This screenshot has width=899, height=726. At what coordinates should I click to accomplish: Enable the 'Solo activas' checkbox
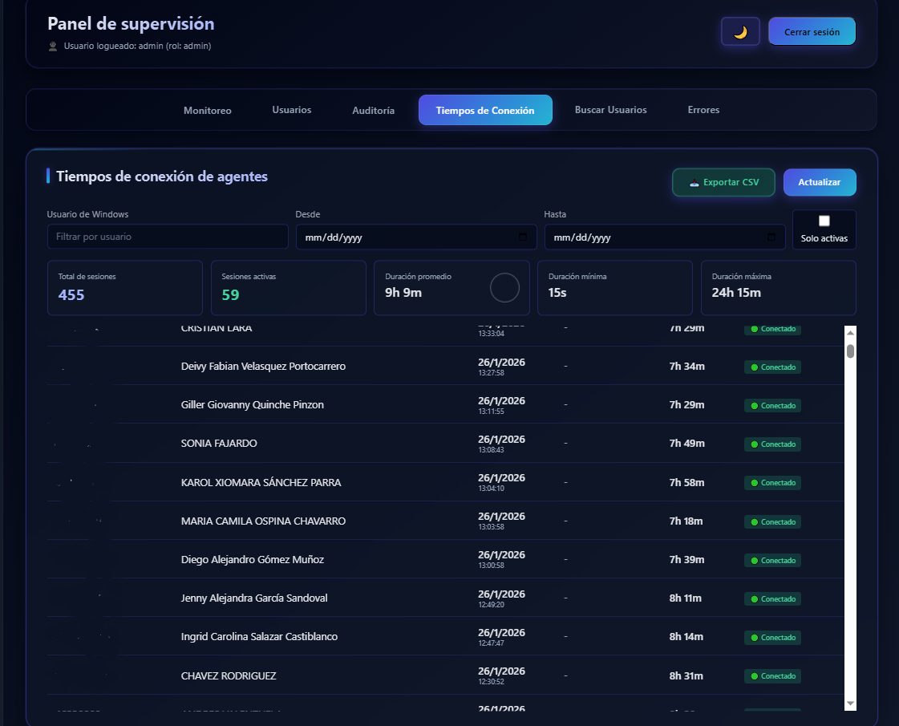824,222
